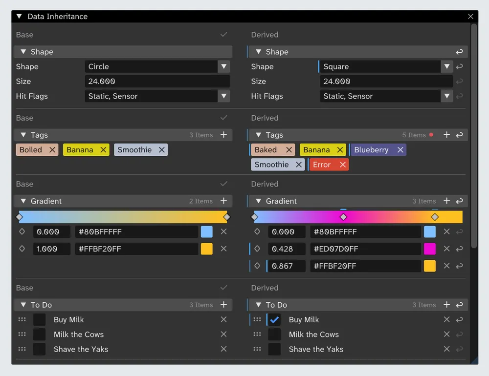Screen dimensions: 489x376
Task: Collapse the Base Gradient section header
Action: pos(22,201)
